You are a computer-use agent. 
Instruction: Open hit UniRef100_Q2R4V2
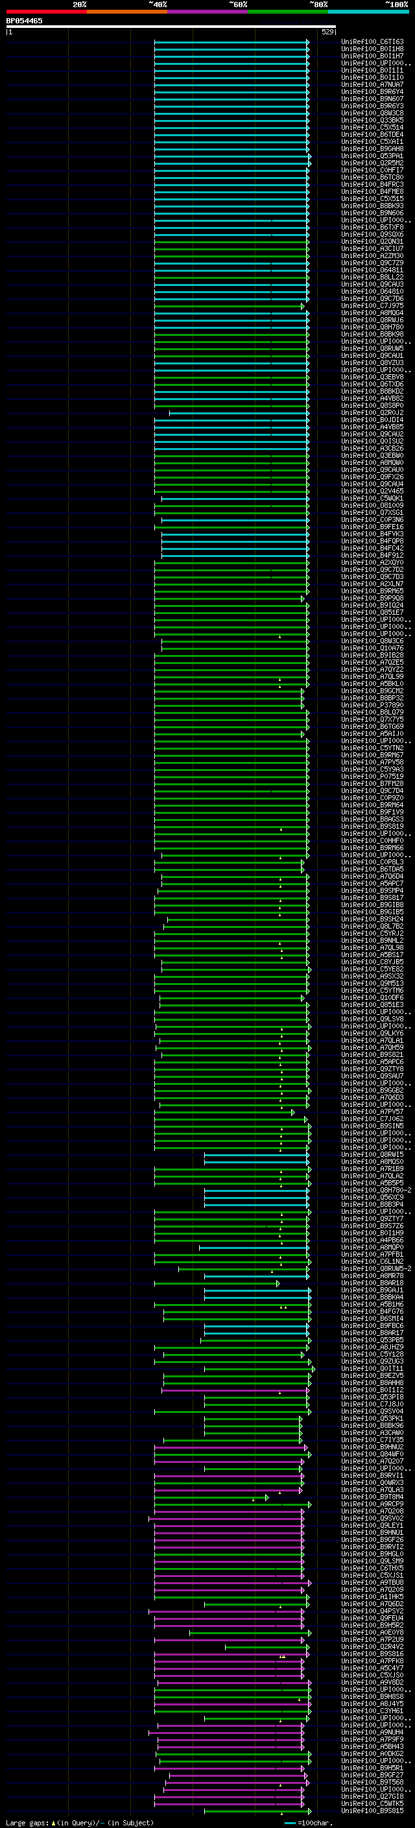point(372,1646)
